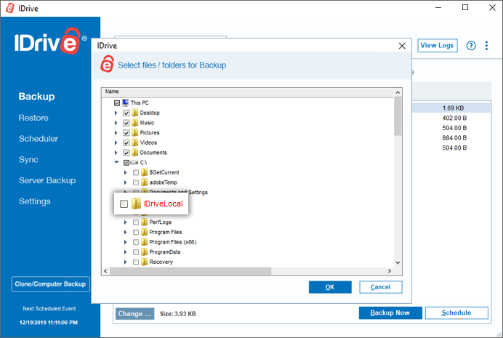Check the $GetCurrent checkbox

136,172
